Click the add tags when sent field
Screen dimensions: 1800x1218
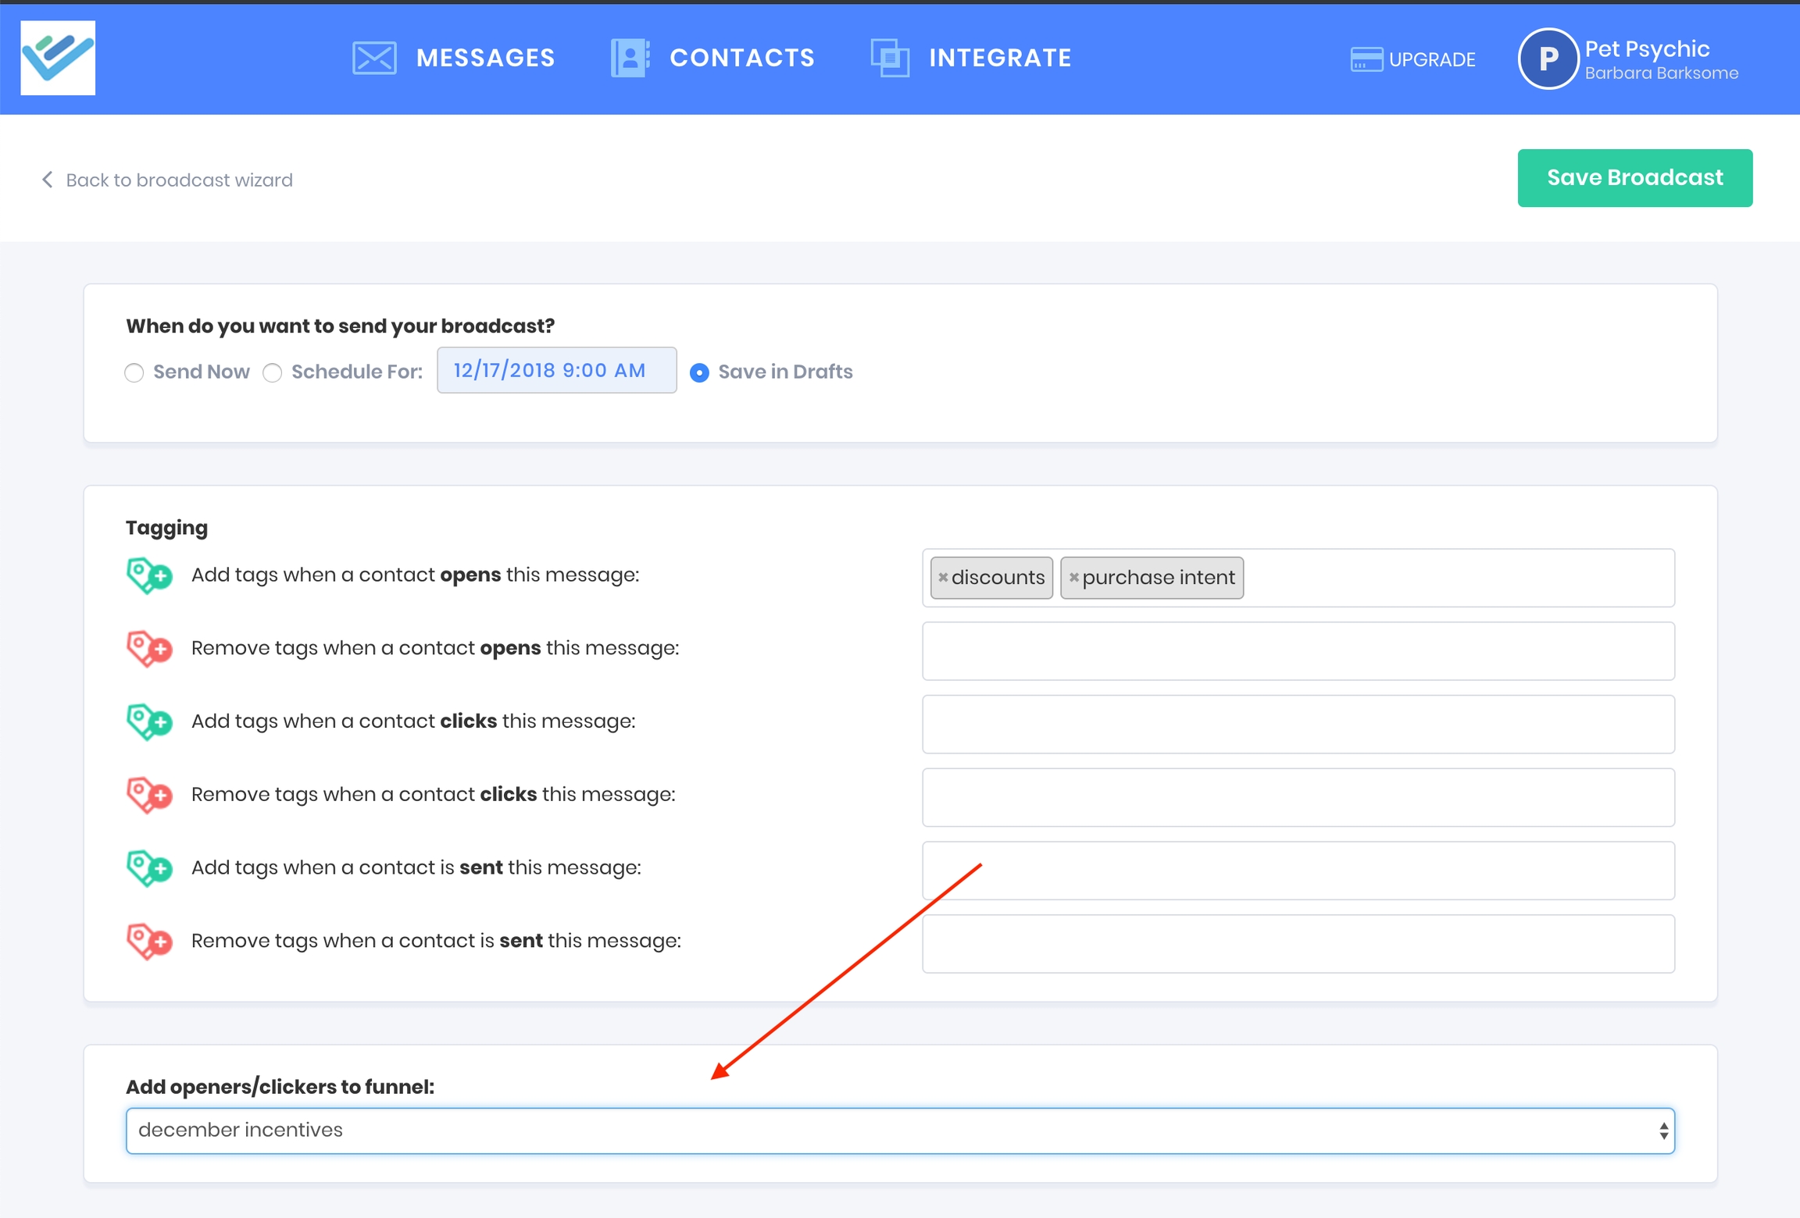pyautogui.click(x=1297, y=870)
